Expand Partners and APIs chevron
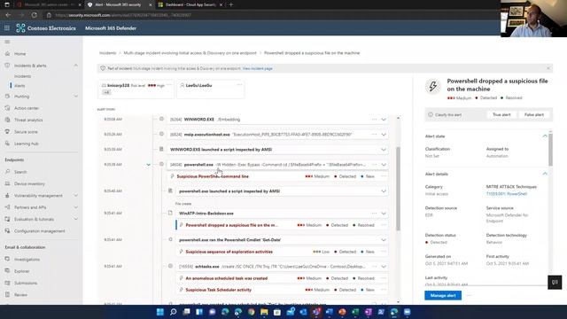This screenshot has height=319, width=567. pyautogui.click(x=76, y=207)
